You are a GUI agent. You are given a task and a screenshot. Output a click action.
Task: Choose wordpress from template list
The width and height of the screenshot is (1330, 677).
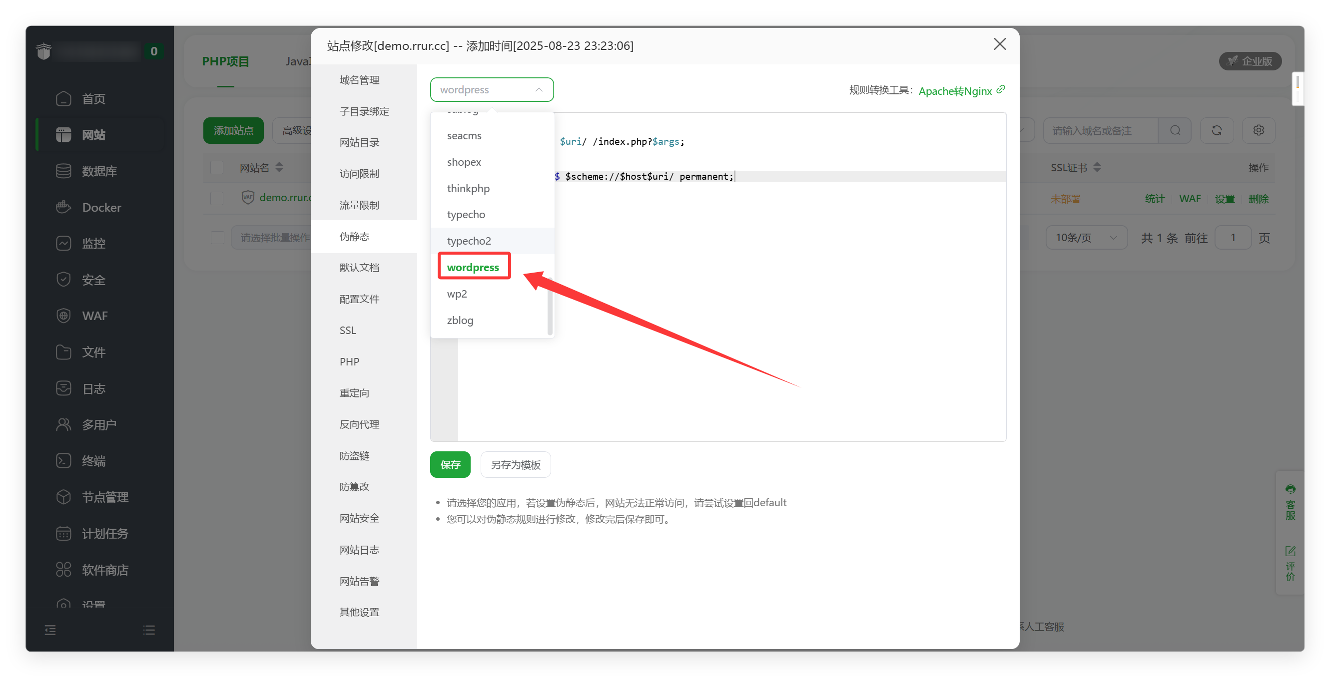click(x=492, y=267)
